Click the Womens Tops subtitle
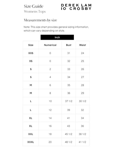This screenshot has width=113, height=151. coord(35,11)
